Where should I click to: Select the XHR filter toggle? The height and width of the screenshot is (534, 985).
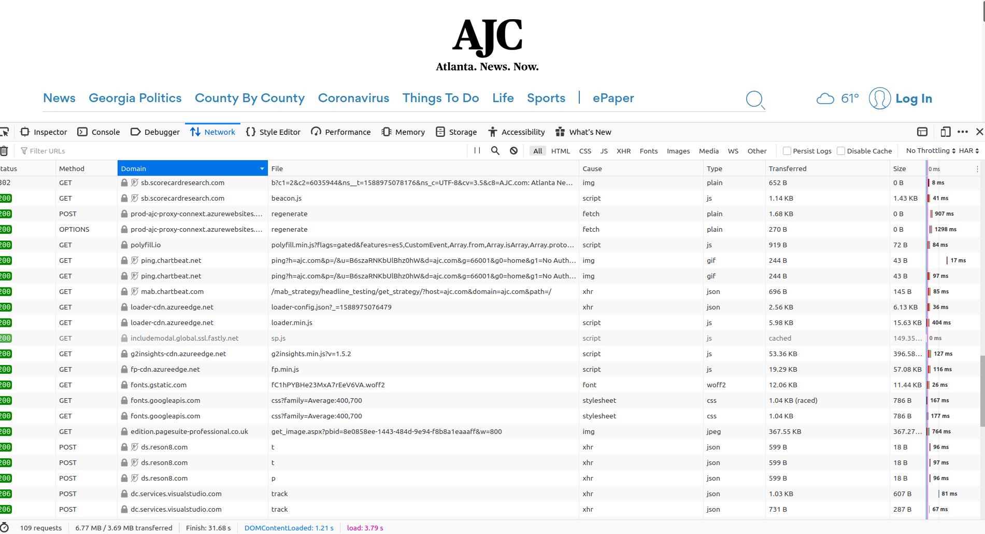click(x=623, y=151)
